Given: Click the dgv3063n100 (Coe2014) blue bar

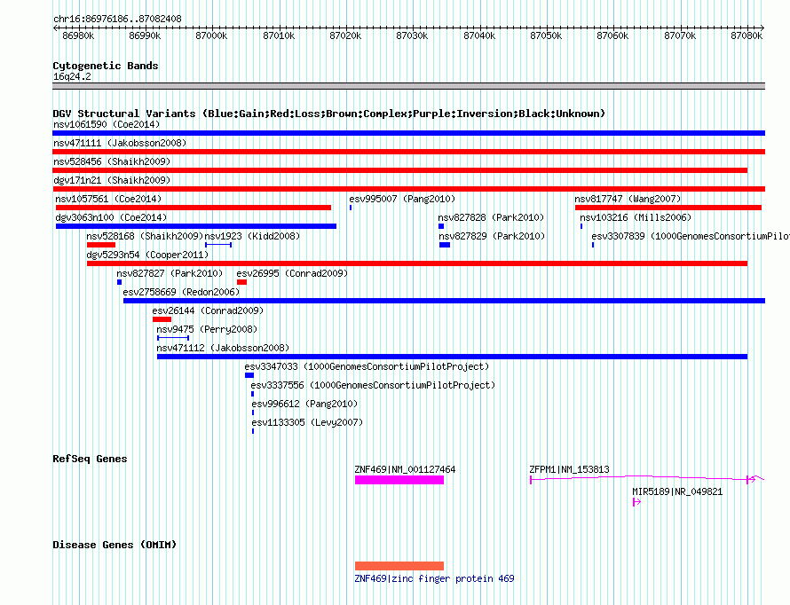Looking at the screenshot, I should tap(196, 226).
